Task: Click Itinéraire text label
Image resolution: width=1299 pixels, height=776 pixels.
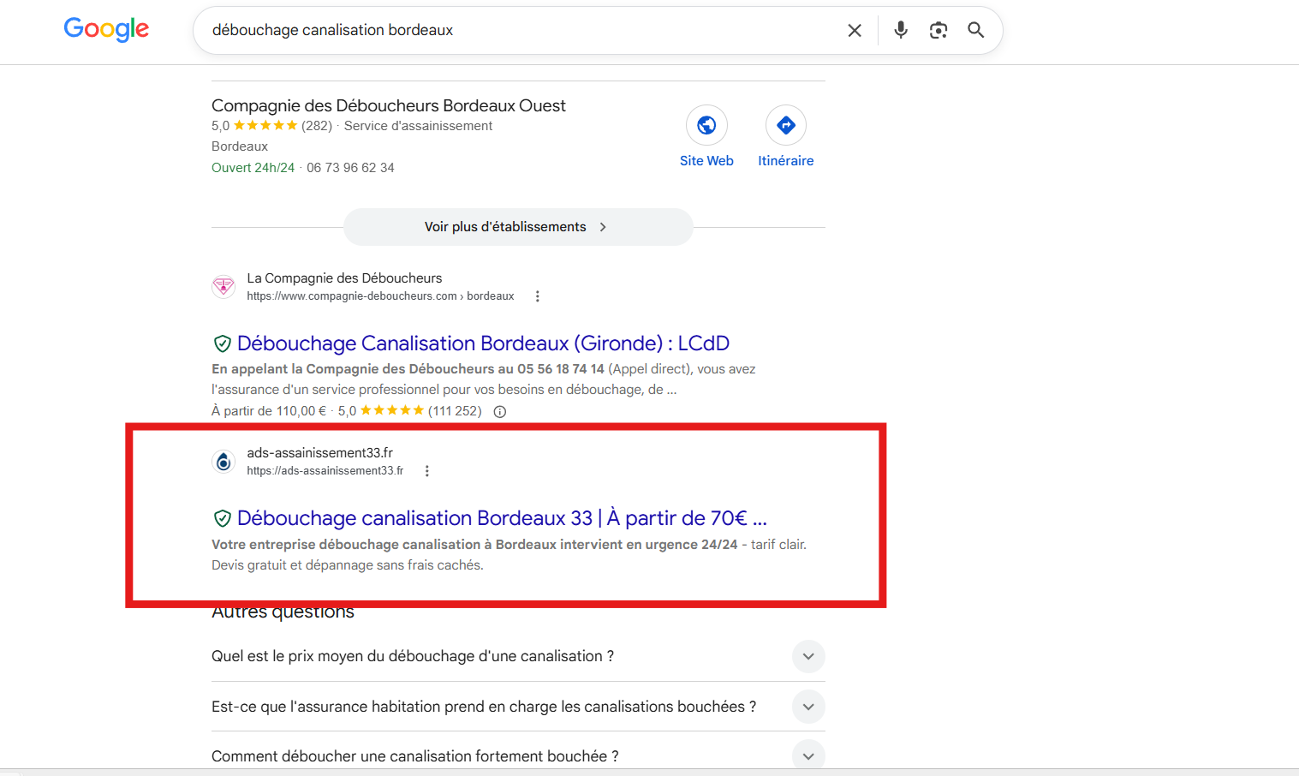Action: pyautogui.click(x=786, y=161)
